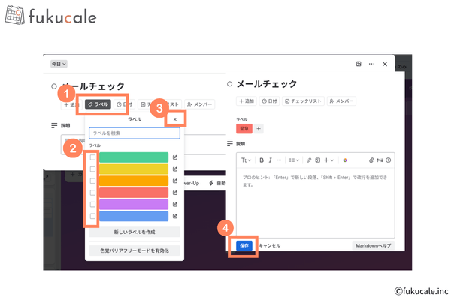This screenshot has width=451, height=300.
Task: Tick the blue label checkbox
Action: click(x=93, y=216)
